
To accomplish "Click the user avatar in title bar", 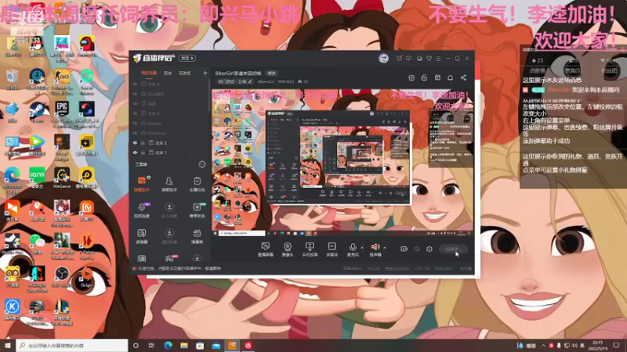I will click(383, 58).
